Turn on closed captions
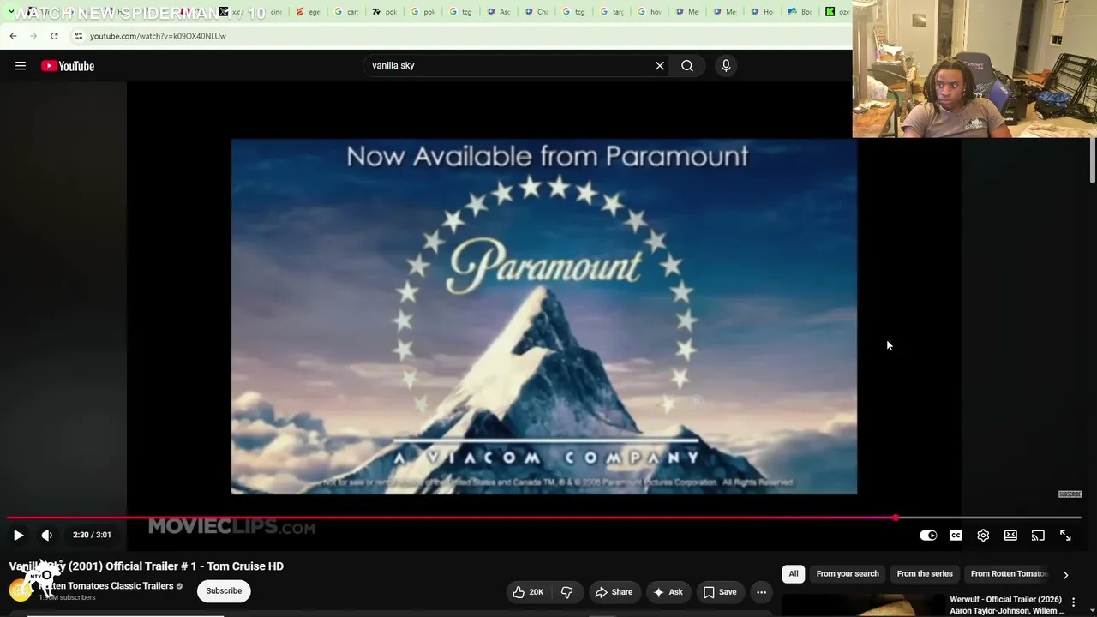The image size is (1097, 617). coord(956,535)
